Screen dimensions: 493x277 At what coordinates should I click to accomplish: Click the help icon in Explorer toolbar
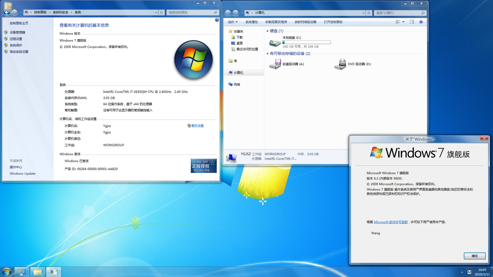[x=421, y=22]
